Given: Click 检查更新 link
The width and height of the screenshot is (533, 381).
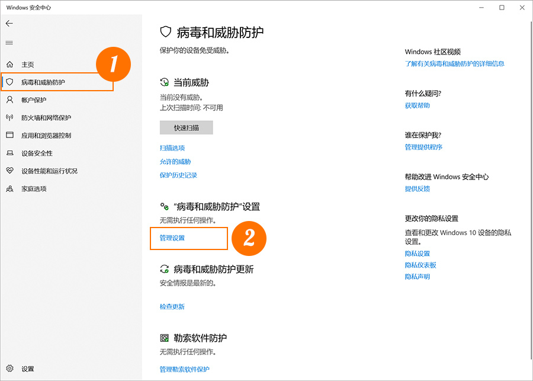Looking at the screenshot, I should 172,306.
